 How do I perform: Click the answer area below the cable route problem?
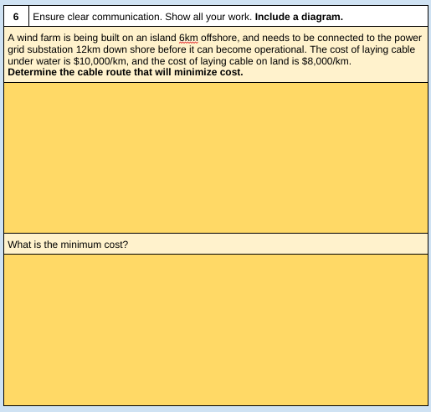(216, 157)
